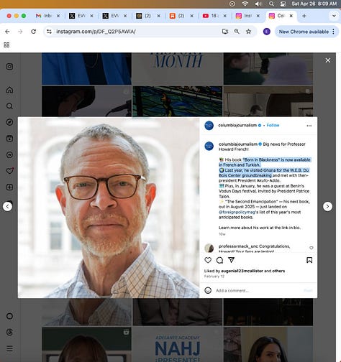The image size is (341, 362).
Task: Reload the Instagram page
Action: click(x=33, y=32)
